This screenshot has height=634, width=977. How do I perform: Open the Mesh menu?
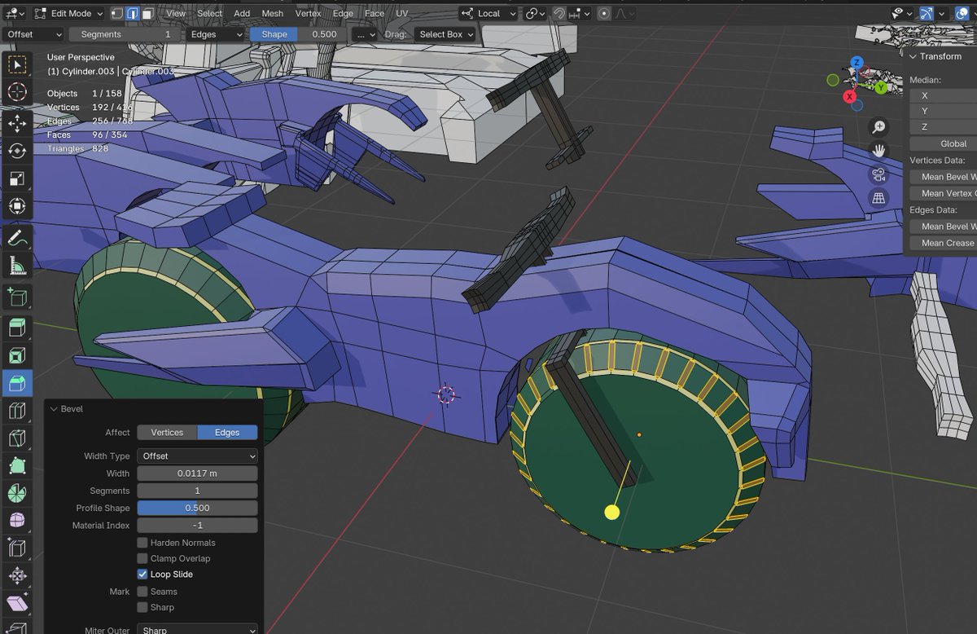coord(273,13)
